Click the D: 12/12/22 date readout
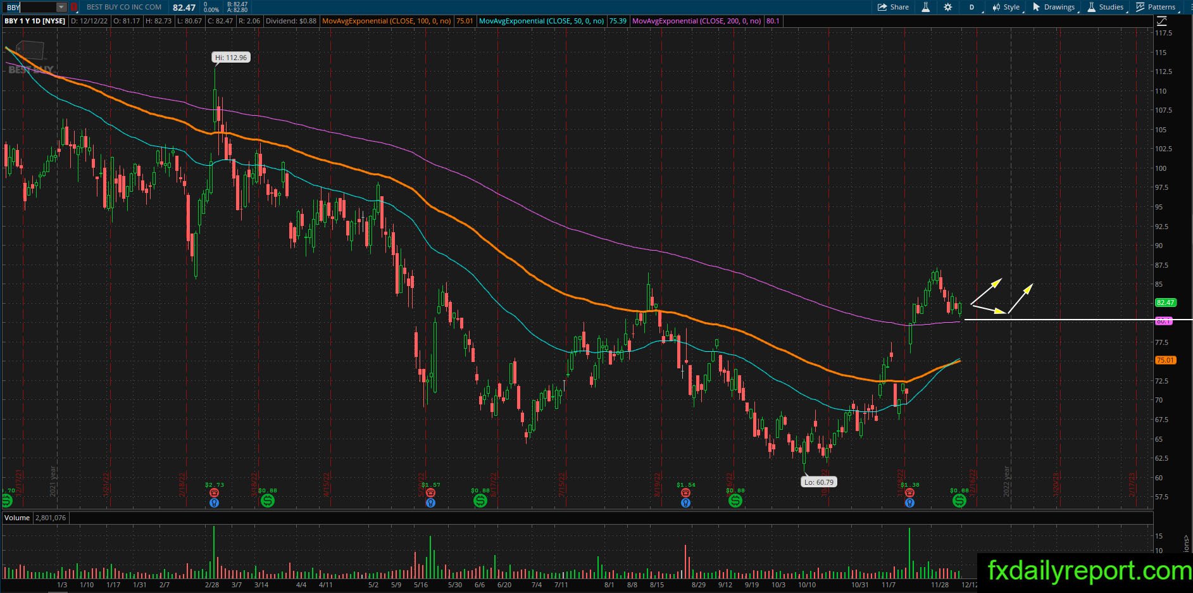The image size is (1193, 593). [x=89, y=21]
